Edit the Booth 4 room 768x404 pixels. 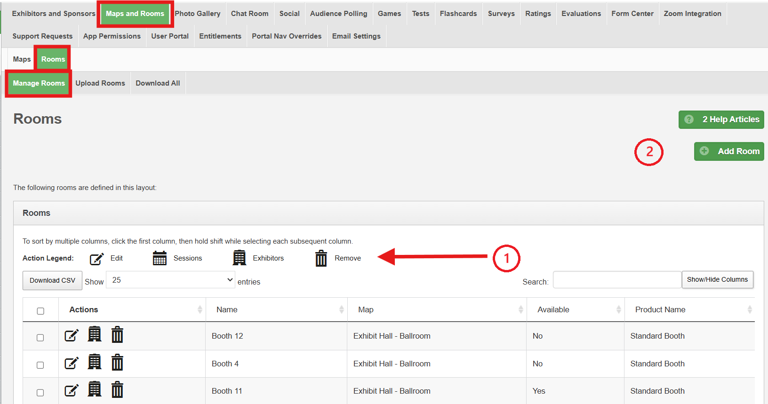[72, 363]
